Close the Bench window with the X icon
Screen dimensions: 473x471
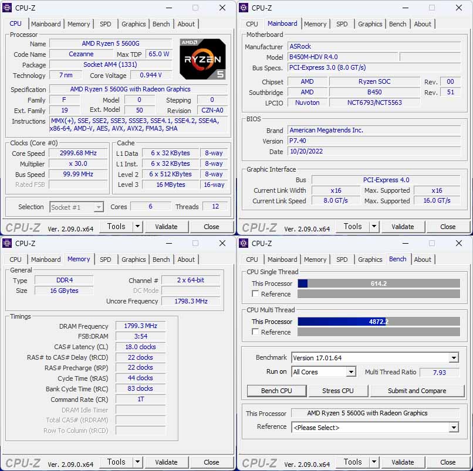(458, 243)
